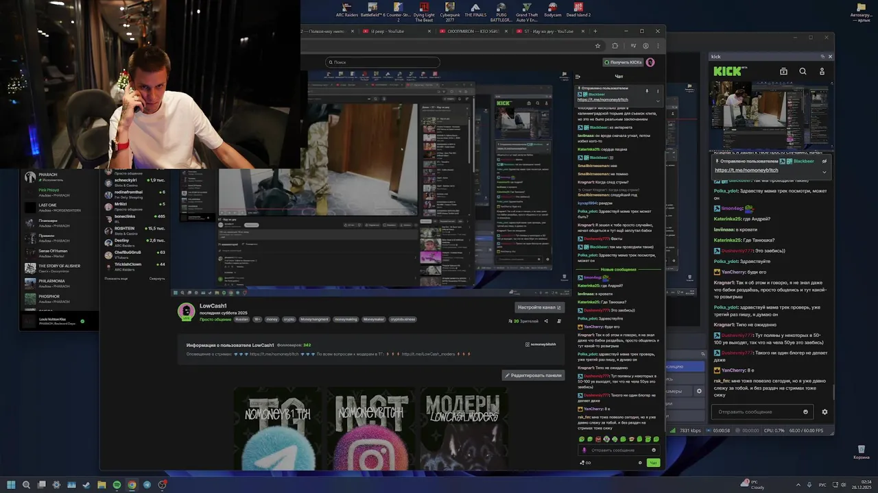The image size is (878, 493).
Task: Open chat settings gear in Kick popup
Action: coord(824,412)
